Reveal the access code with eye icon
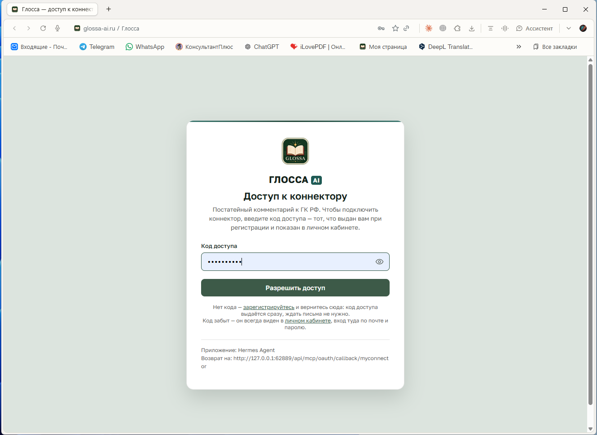This screenshot has height=435, width=597. pyautogui.click(x=379, y=262)
